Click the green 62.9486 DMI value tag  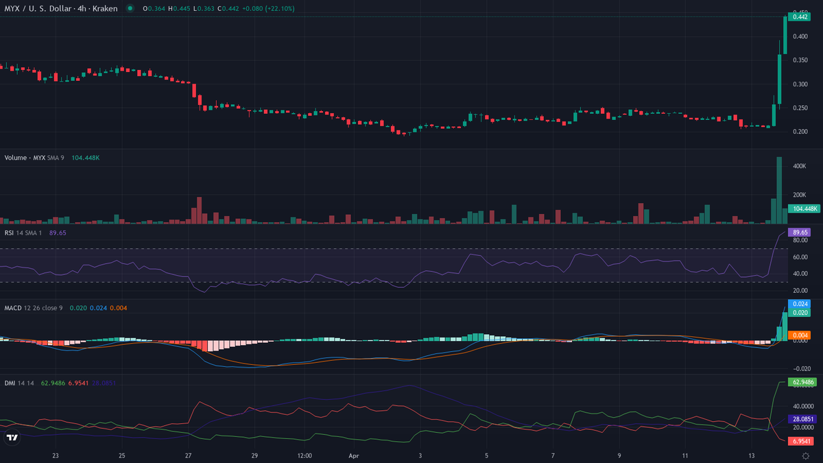800,381
